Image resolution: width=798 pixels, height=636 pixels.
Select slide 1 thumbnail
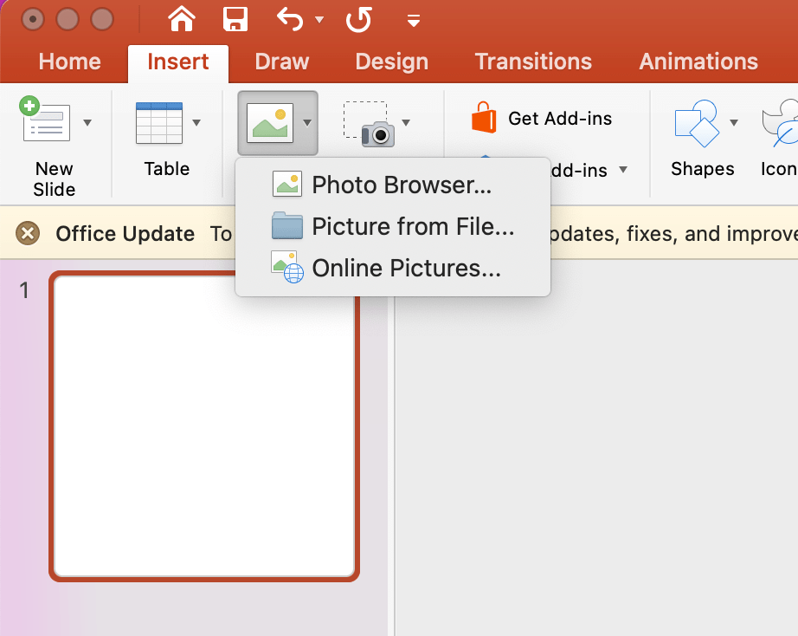[x=204, y=425]
